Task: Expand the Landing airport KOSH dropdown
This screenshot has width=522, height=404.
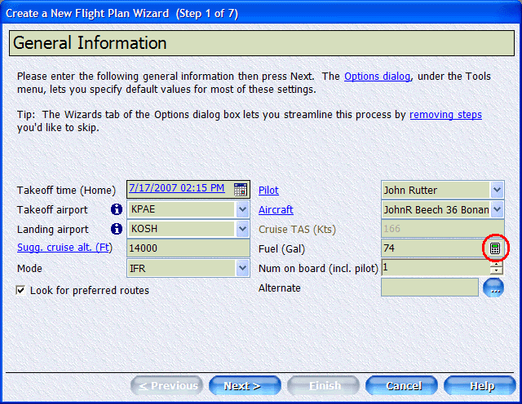Action: pos(243,229)
